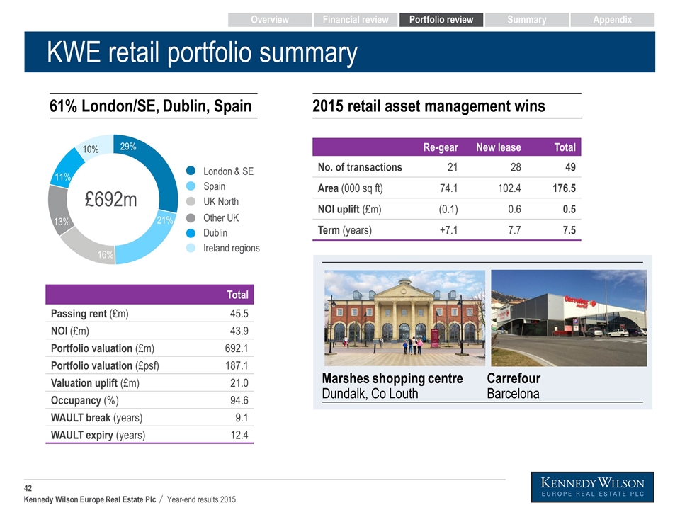Click the valuation per sq ft value 187.1

click(x=237, y=365)
